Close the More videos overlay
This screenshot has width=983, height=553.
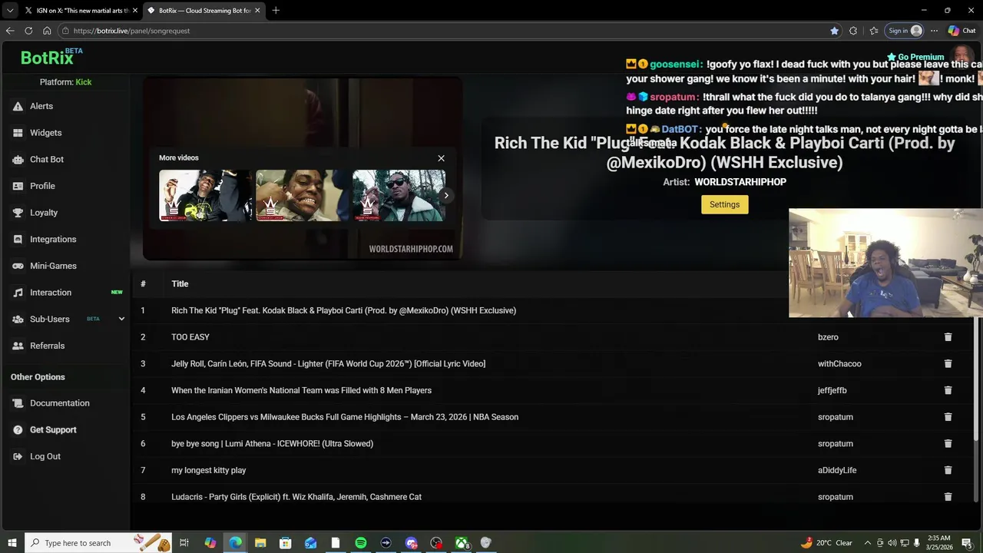pos(441,158)
